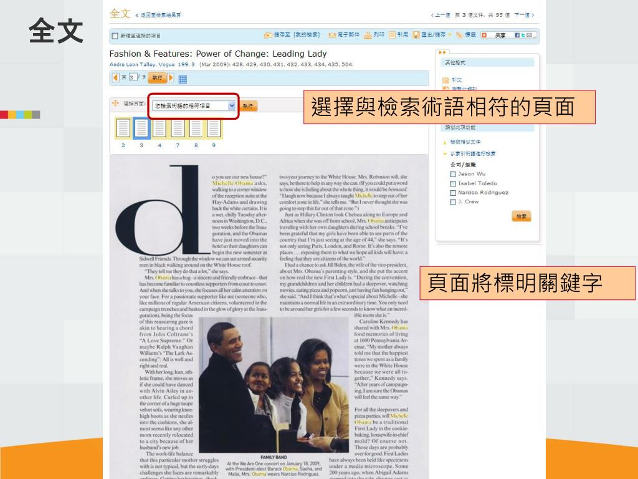Screen dimensions: 638x479
Task: Click the orange search (檢索) button in sidebar
Action: tap(521, 216)
